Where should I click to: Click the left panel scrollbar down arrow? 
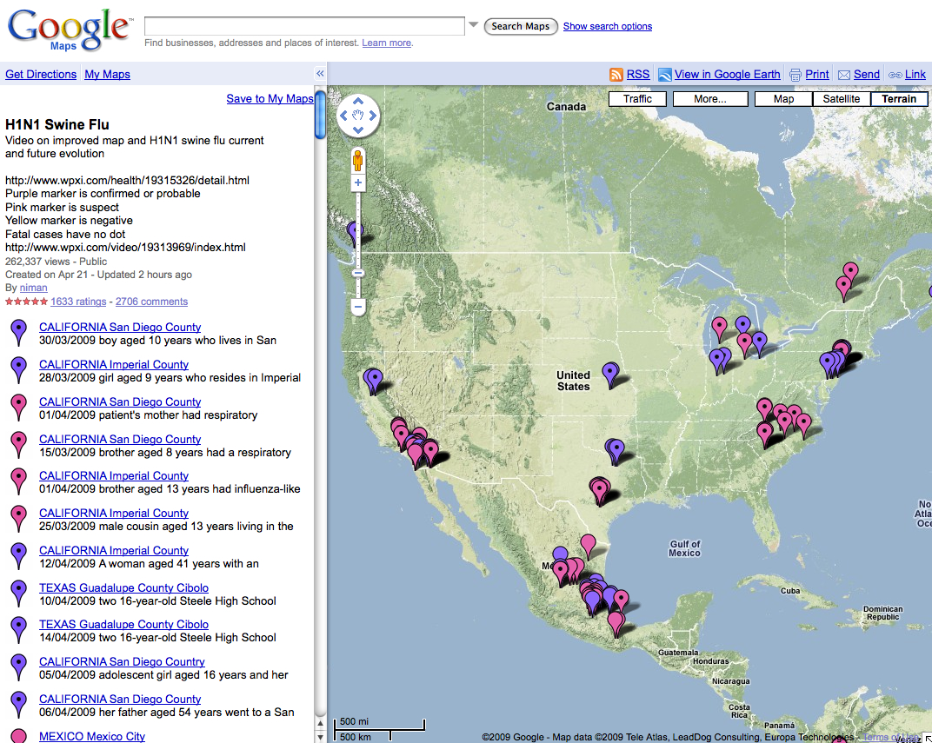320,737
